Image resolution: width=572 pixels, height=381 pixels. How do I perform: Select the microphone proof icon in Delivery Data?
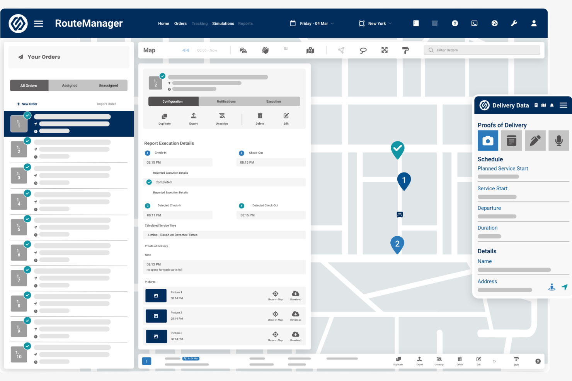pos(559,141)
